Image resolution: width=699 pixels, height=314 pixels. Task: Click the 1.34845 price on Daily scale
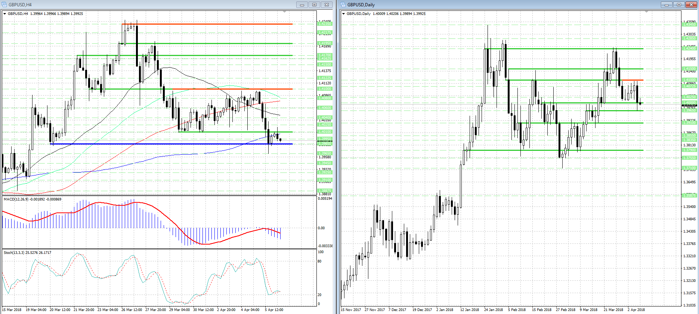[x=689, y=219]
